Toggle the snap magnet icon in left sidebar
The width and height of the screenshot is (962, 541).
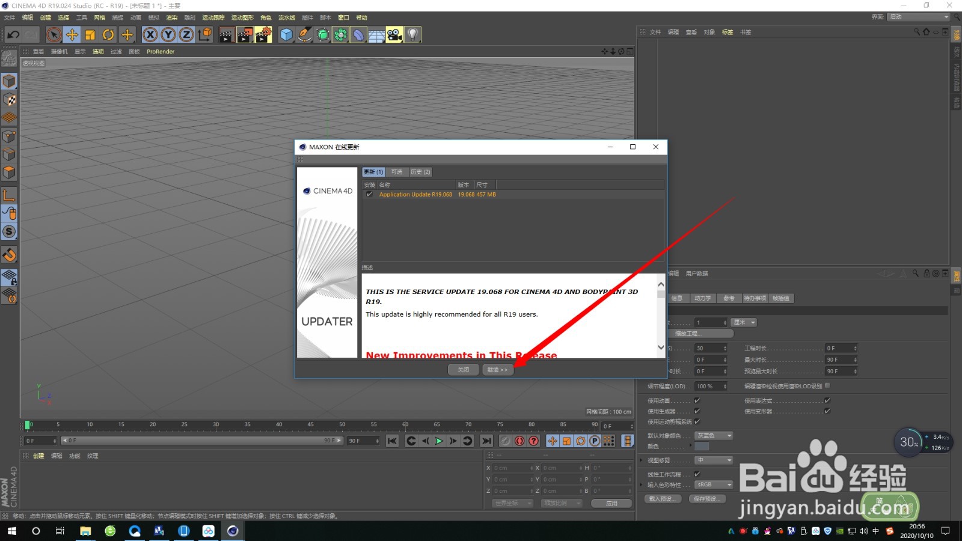9,255
